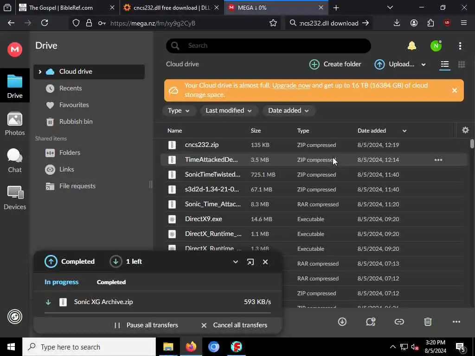Sort by Date added column arrow
The width and height of the screenshot is (475, 356).
pyautogui.click(x=404, y=131)
